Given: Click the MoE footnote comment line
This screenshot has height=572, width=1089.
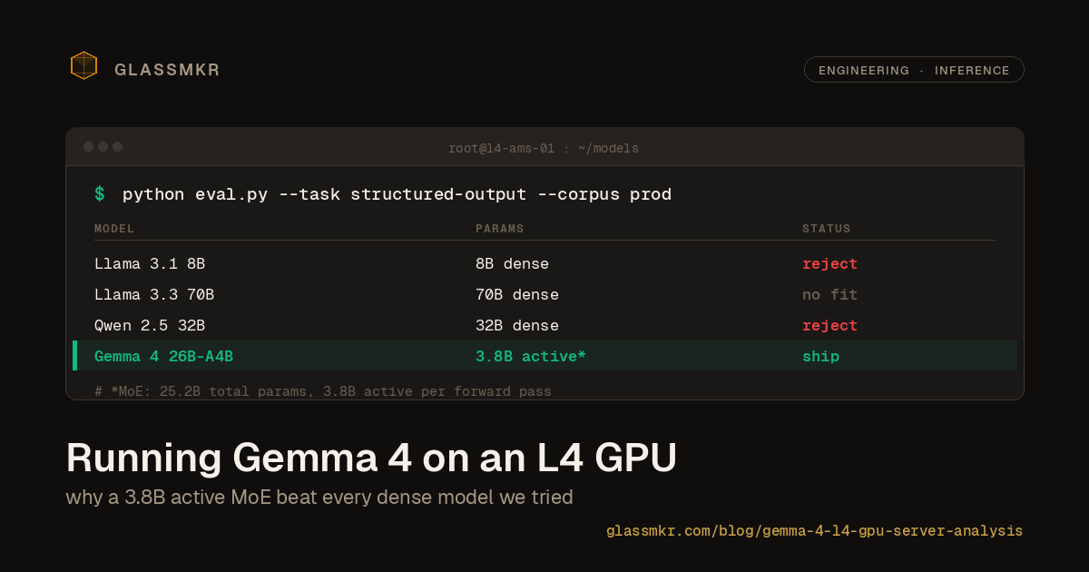Looking at the screenshot, I should 323,391.
